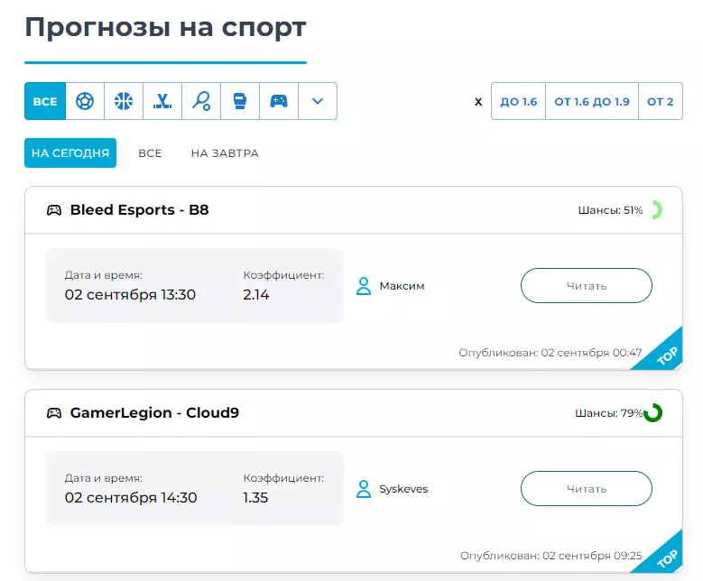Click the X odds label
703x581 pixels.
(x=478, y=102)
